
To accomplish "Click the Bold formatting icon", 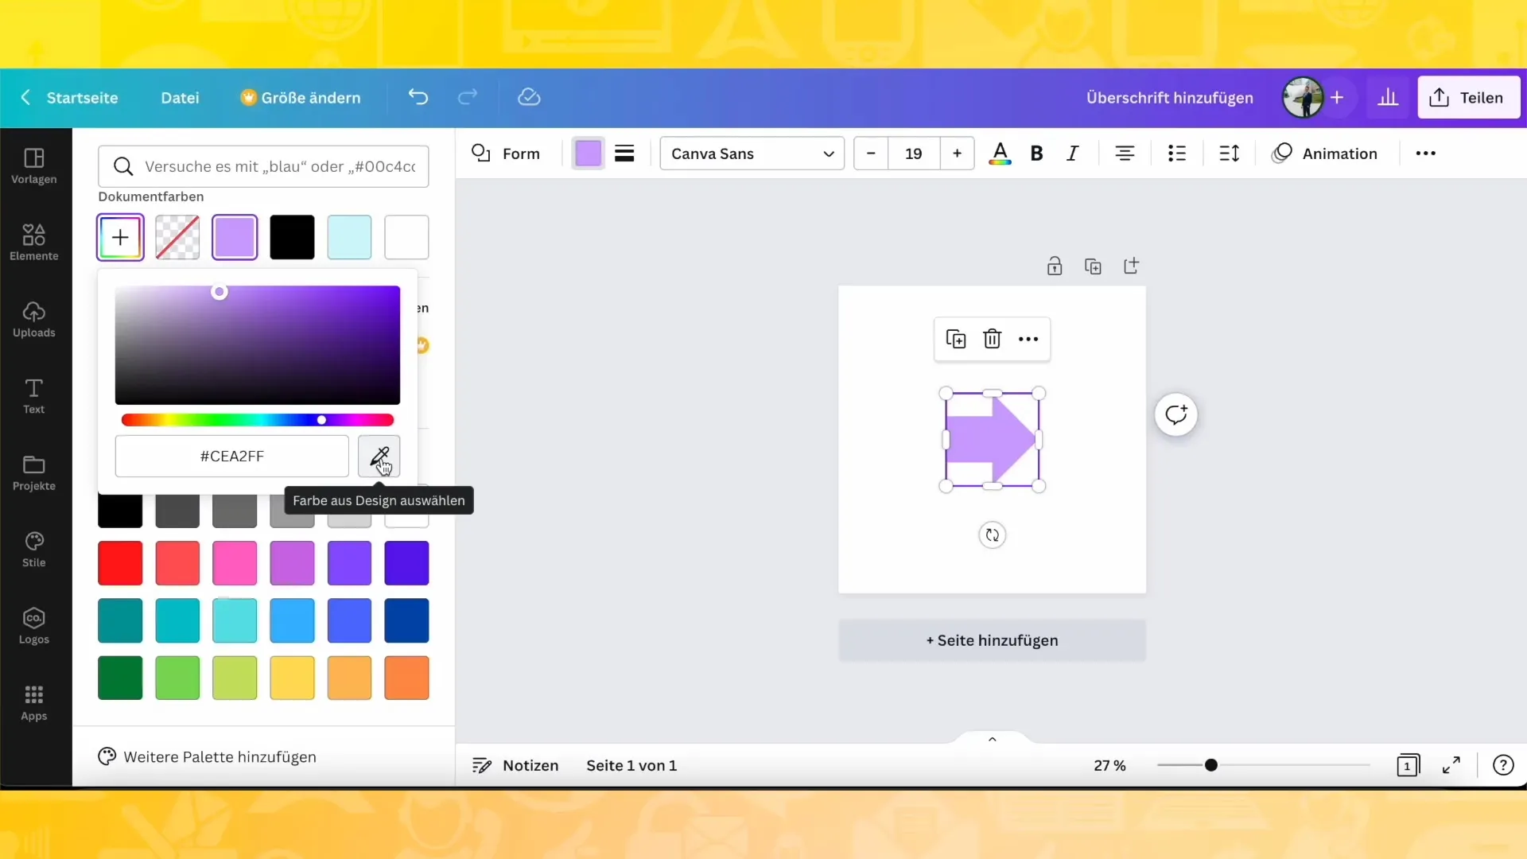I will (x=1036, y=154).
